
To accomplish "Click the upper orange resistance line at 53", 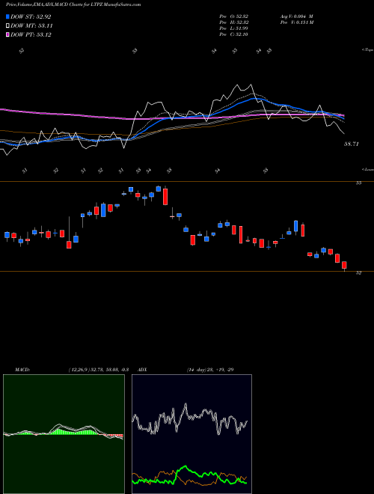I will pyautogui.click(x=187, y=181).
